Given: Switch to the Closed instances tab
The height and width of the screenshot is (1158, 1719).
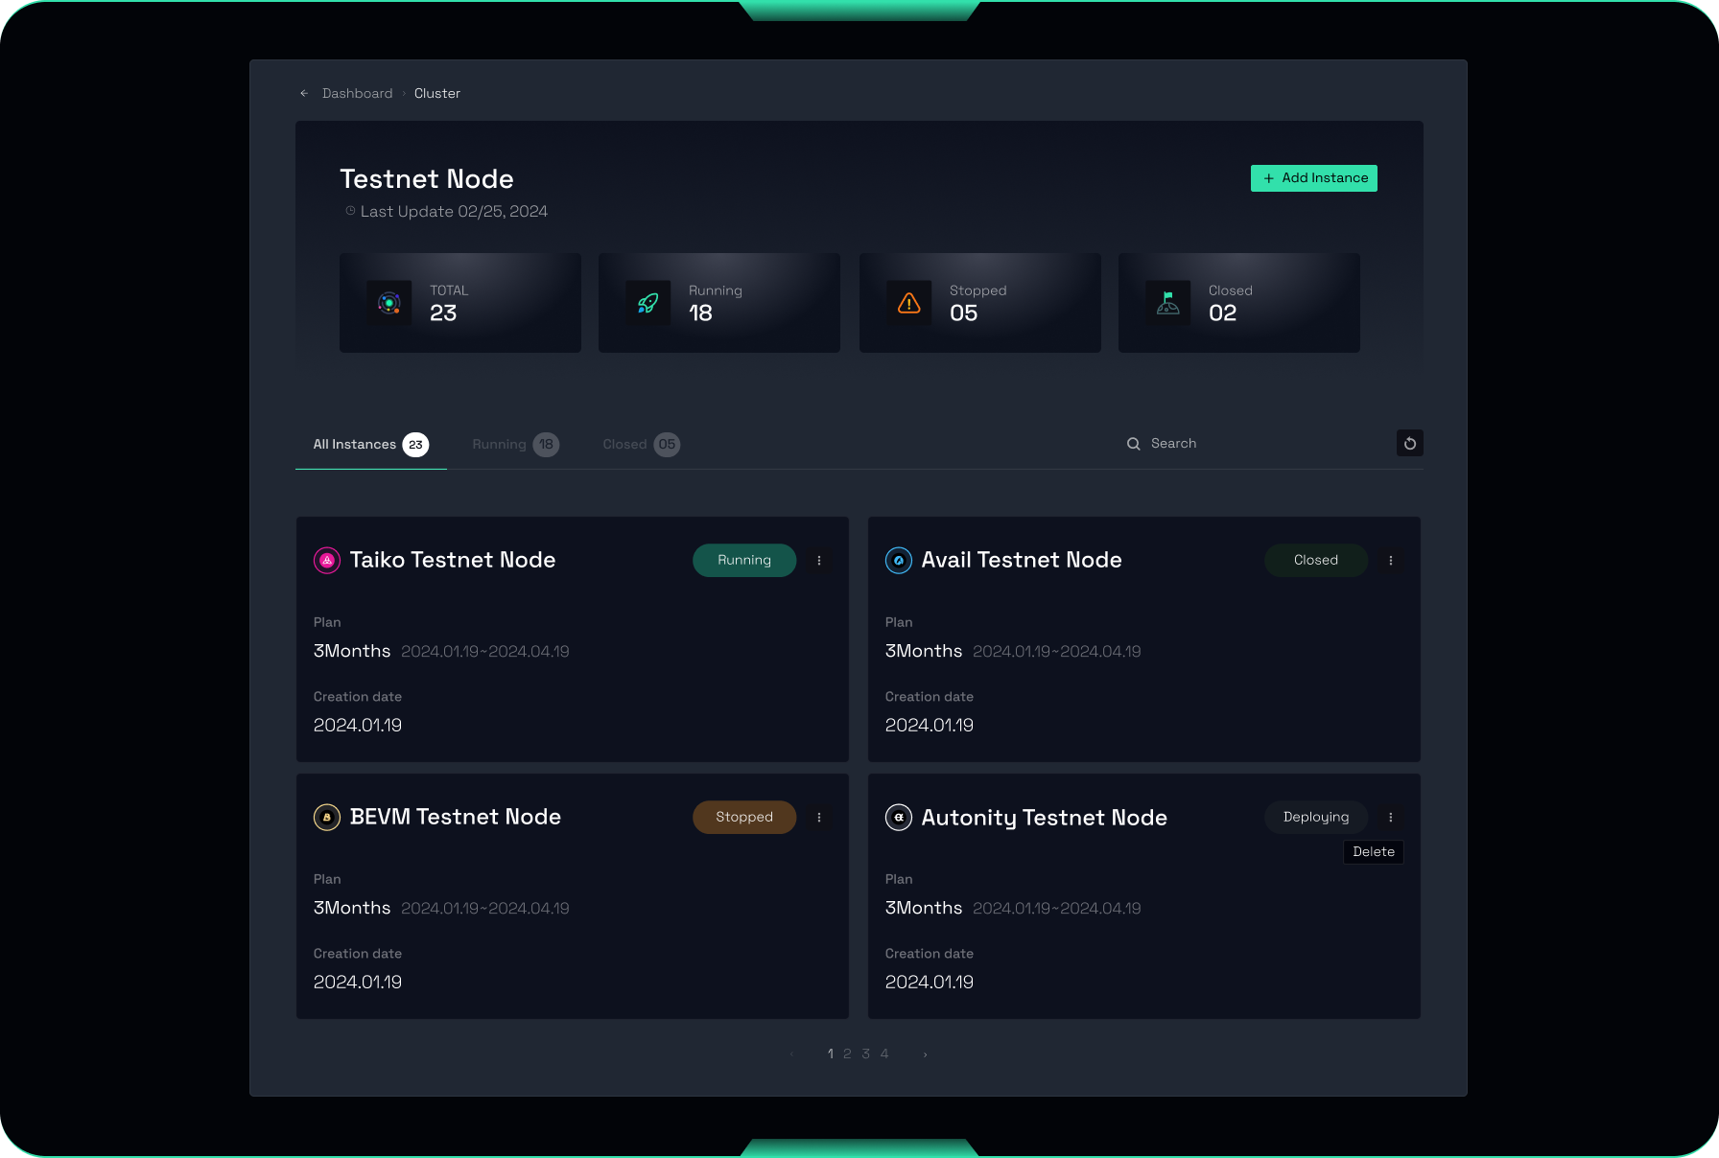Looking at the screenshot, I should 640,445.
